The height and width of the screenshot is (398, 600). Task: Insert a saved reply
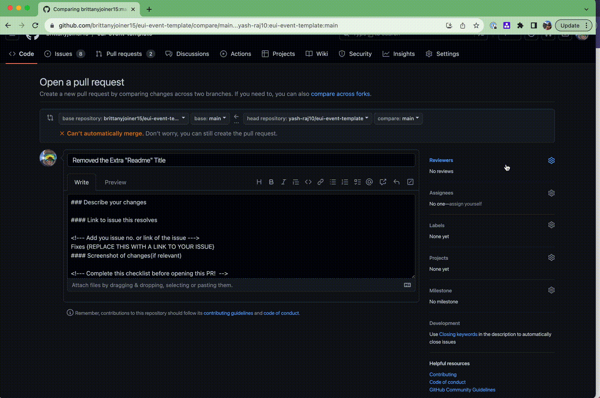tap(397, 182)
